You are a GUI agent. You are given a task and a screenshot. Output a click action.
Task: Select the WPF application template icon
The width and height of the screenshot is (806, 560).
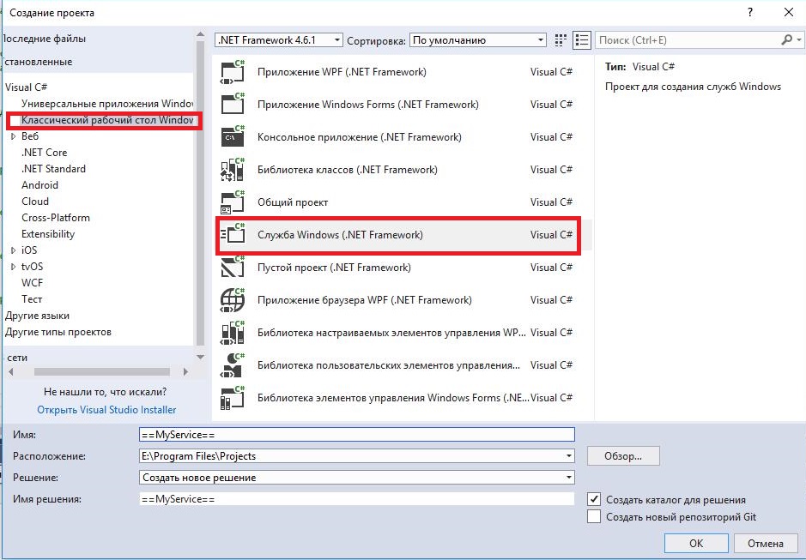click(233, 72)
